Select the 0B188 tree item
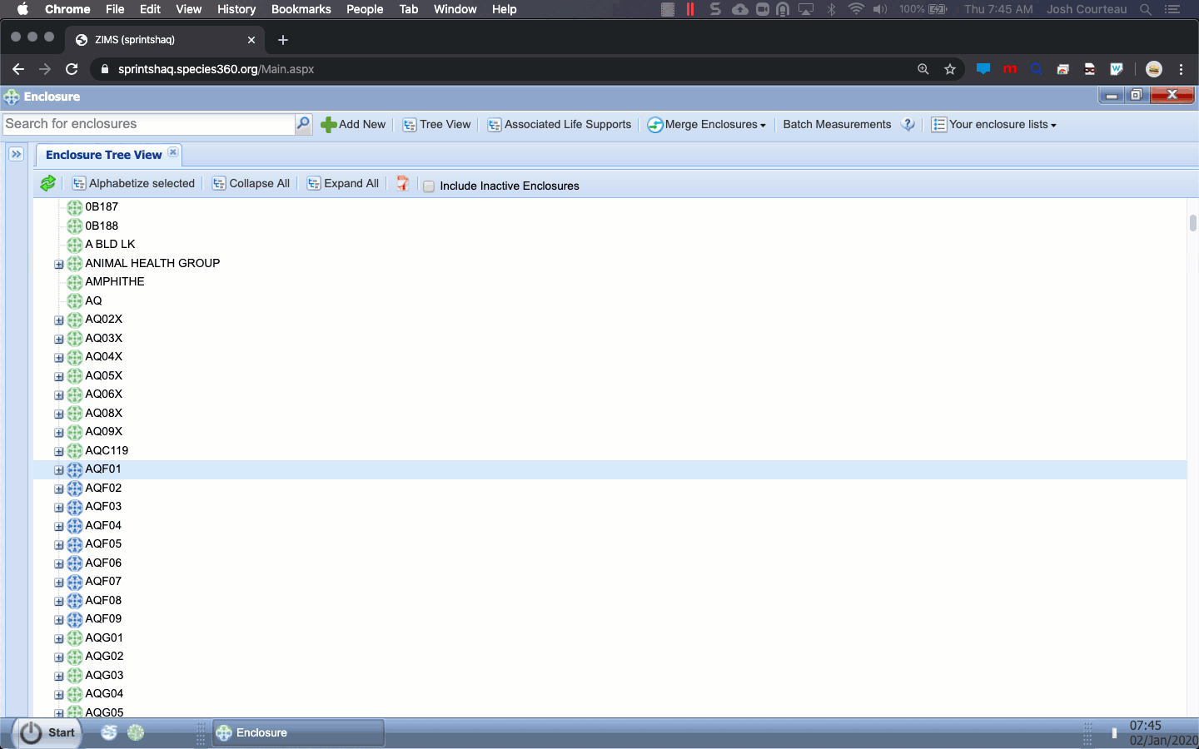 [x=102, y=226]
